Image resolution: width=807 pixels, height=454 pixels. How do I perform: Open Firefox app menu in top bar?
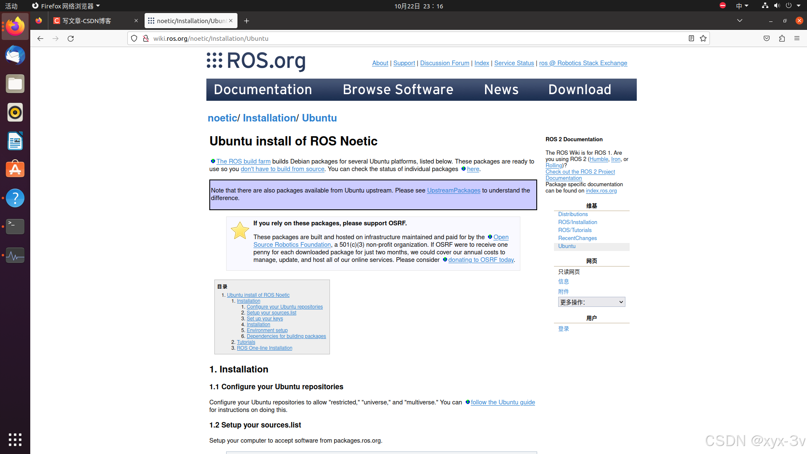pos(66,6)
